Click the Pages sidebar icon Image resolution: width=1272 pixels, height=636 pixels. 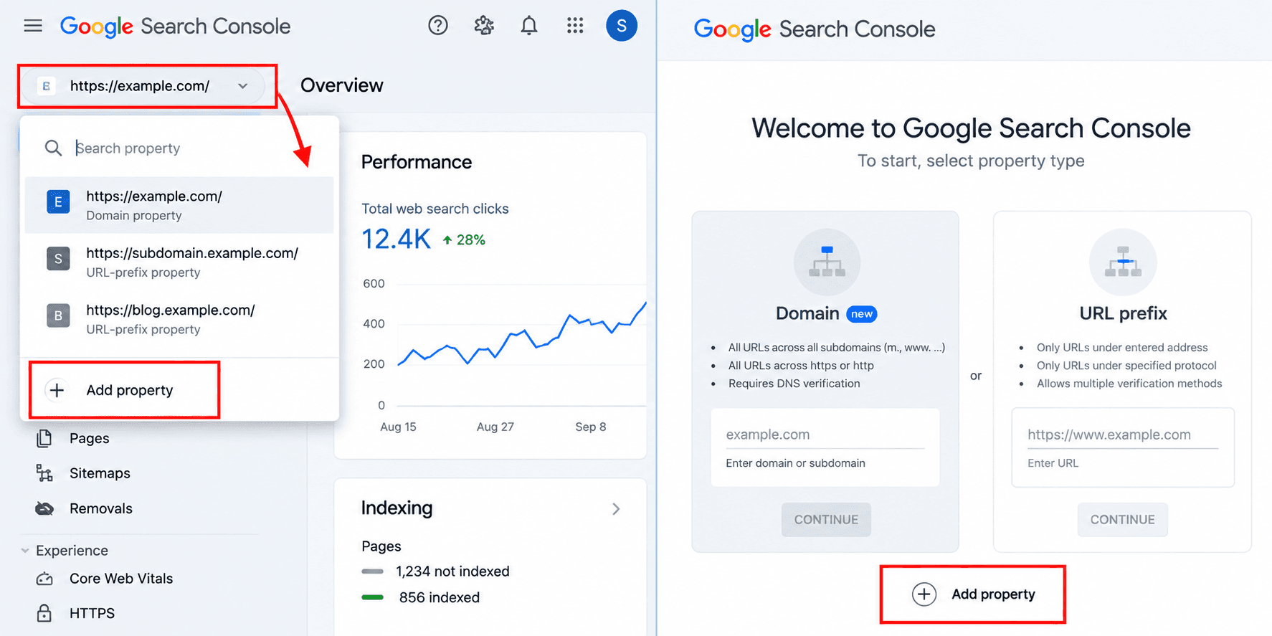coord(44,438)
